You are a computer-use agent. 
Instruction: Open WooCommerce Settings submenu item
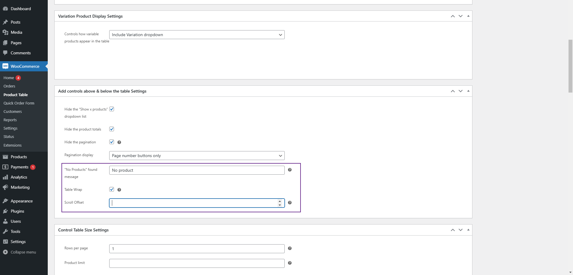coord(10,128)
